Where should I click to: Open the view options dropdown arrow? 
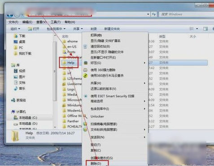[x=197, y=29]
